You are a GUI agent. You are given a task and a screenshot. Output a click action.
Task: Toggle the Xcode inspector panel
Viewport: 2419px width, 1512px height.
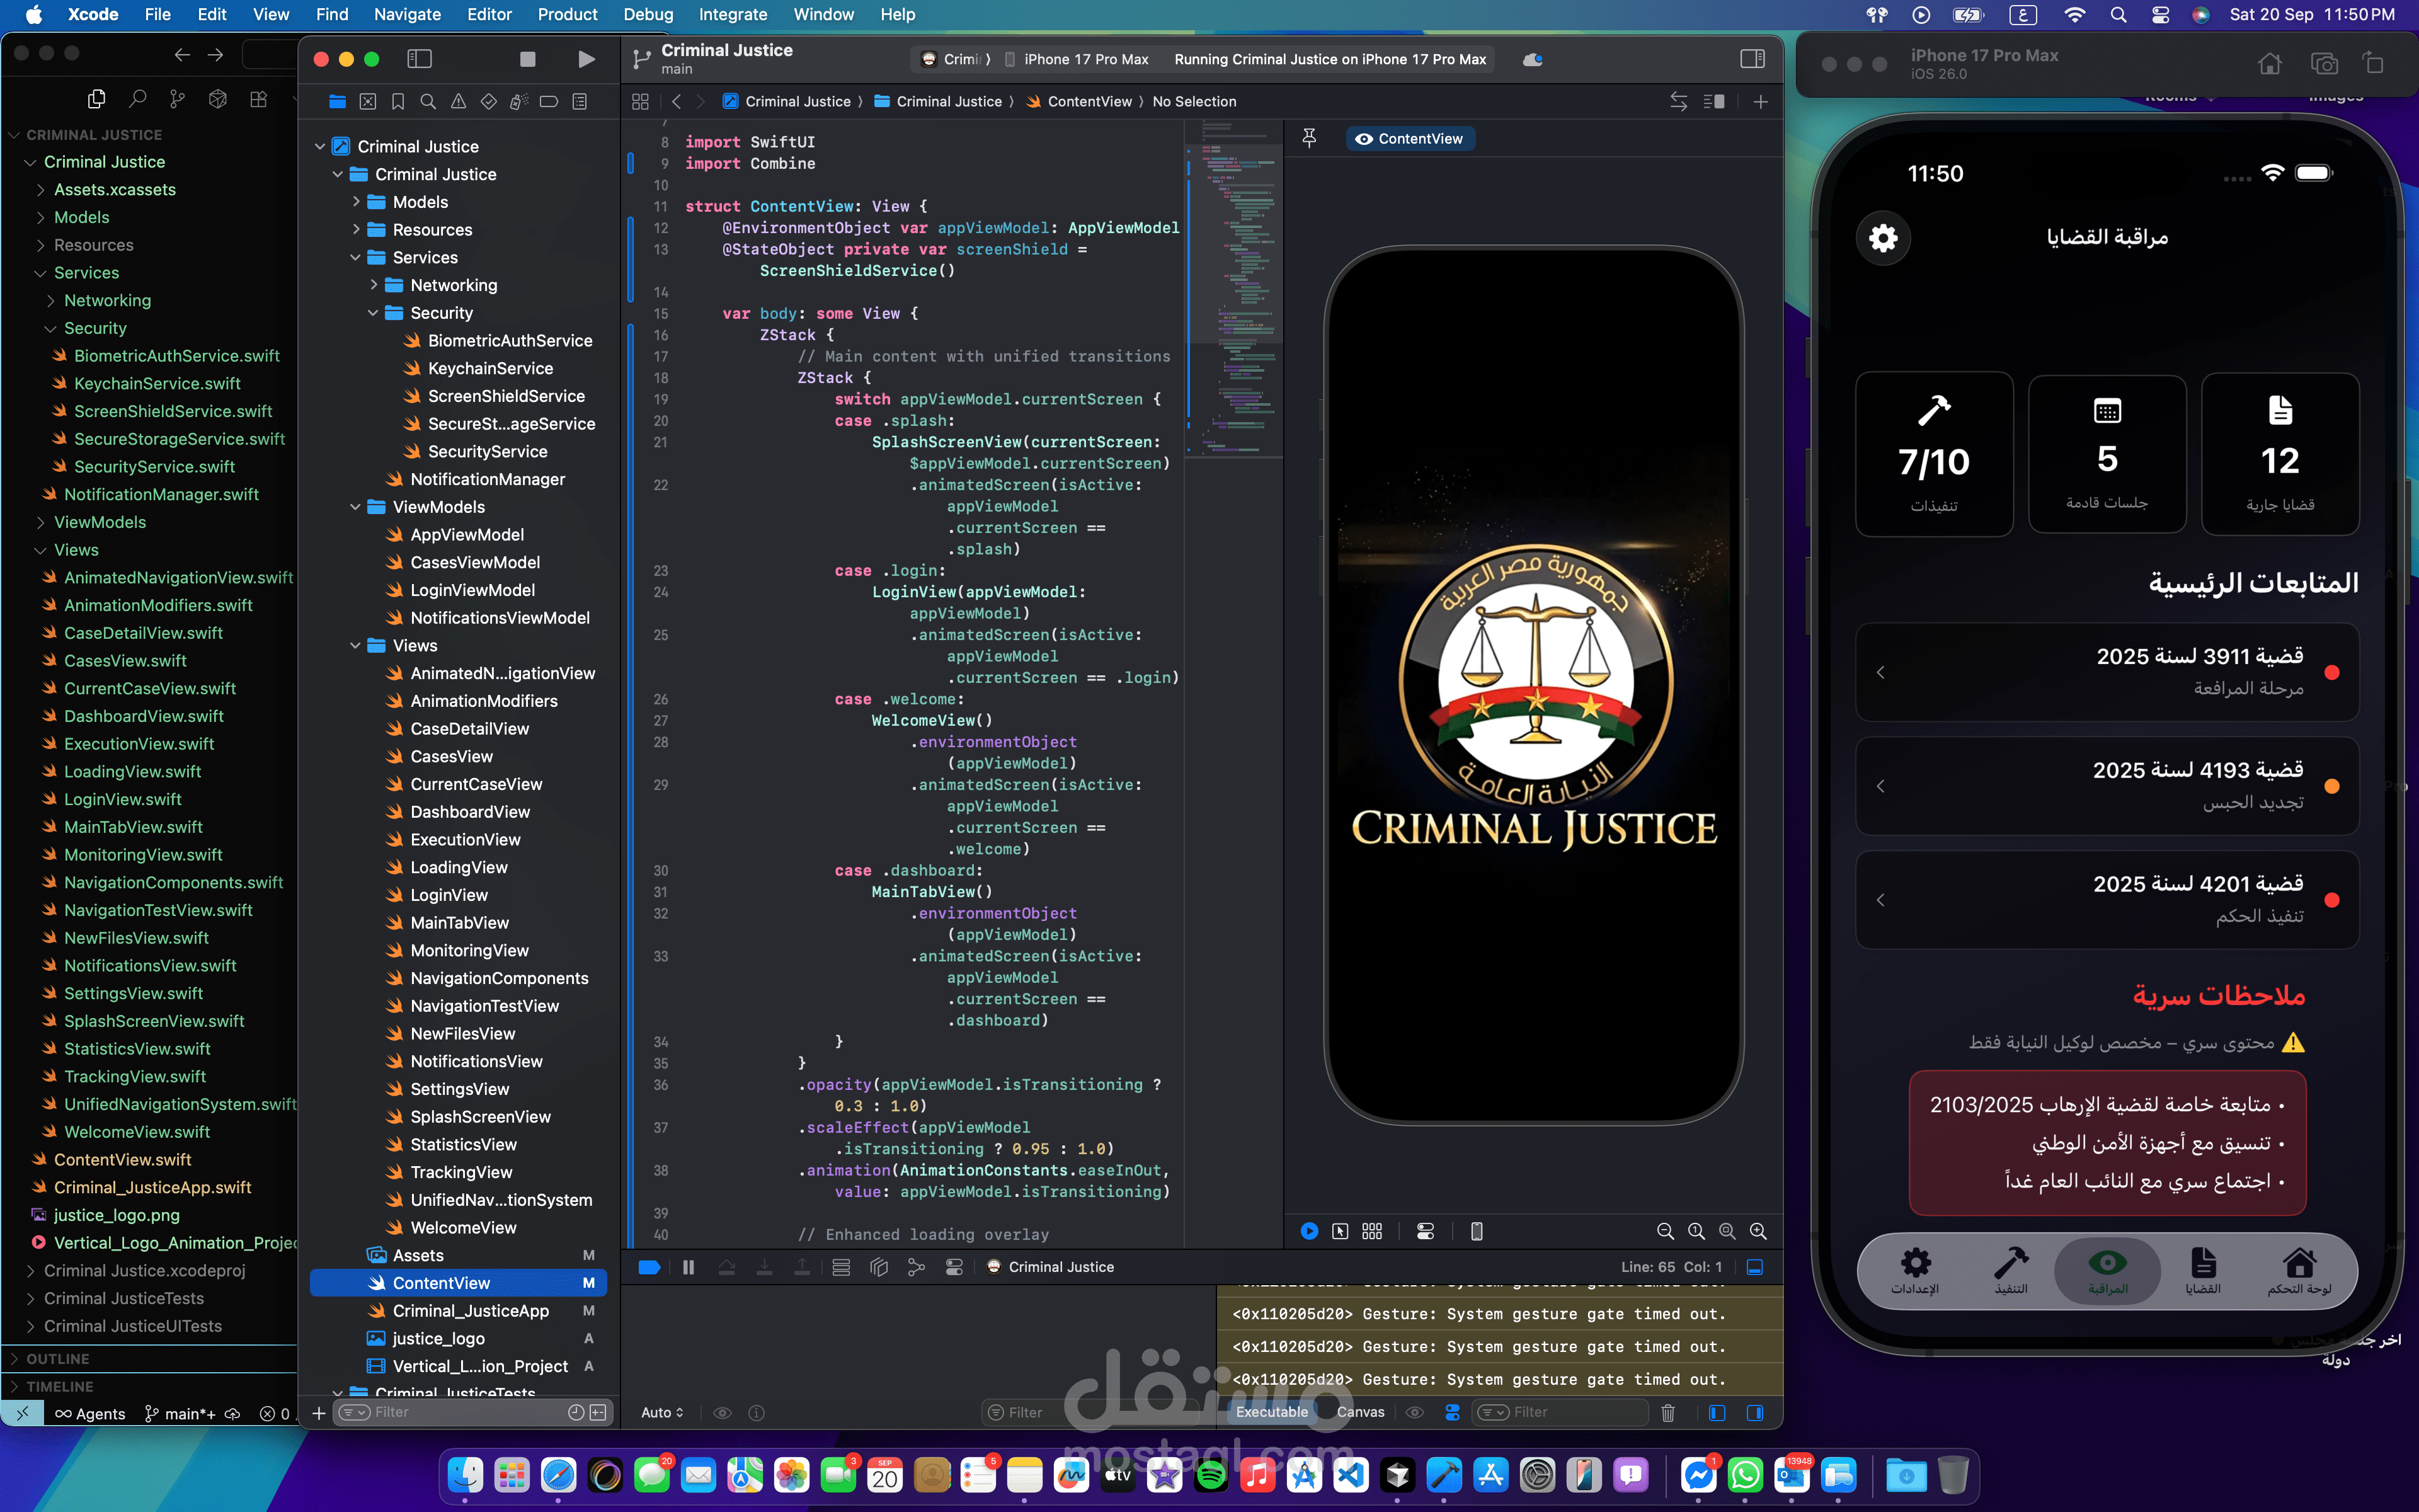tap(1753, 60)
